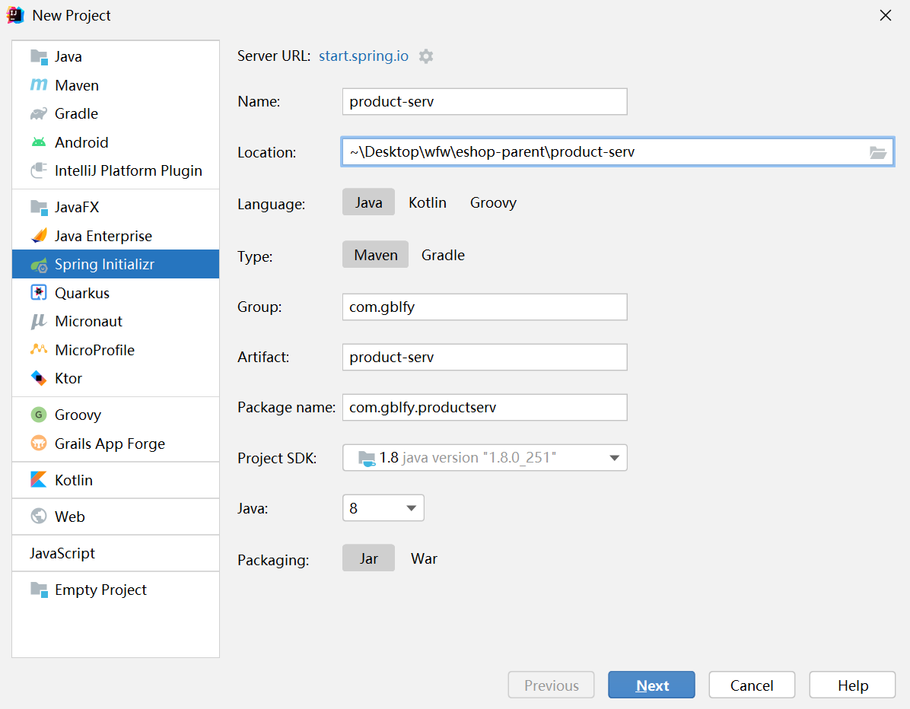
Task: Click the IntelliJ Platform Plugin icon
Action: coord(39,170)
